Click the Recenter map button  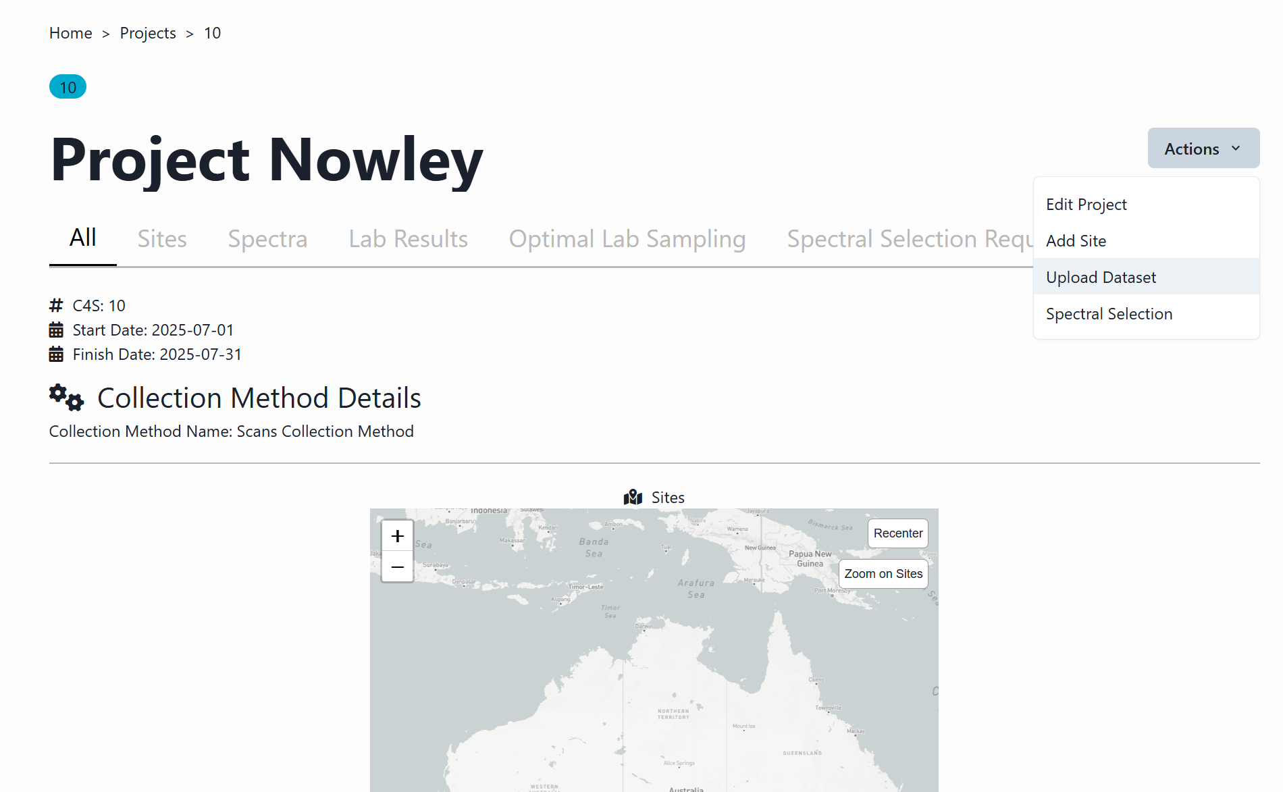[x=897, y=533]
